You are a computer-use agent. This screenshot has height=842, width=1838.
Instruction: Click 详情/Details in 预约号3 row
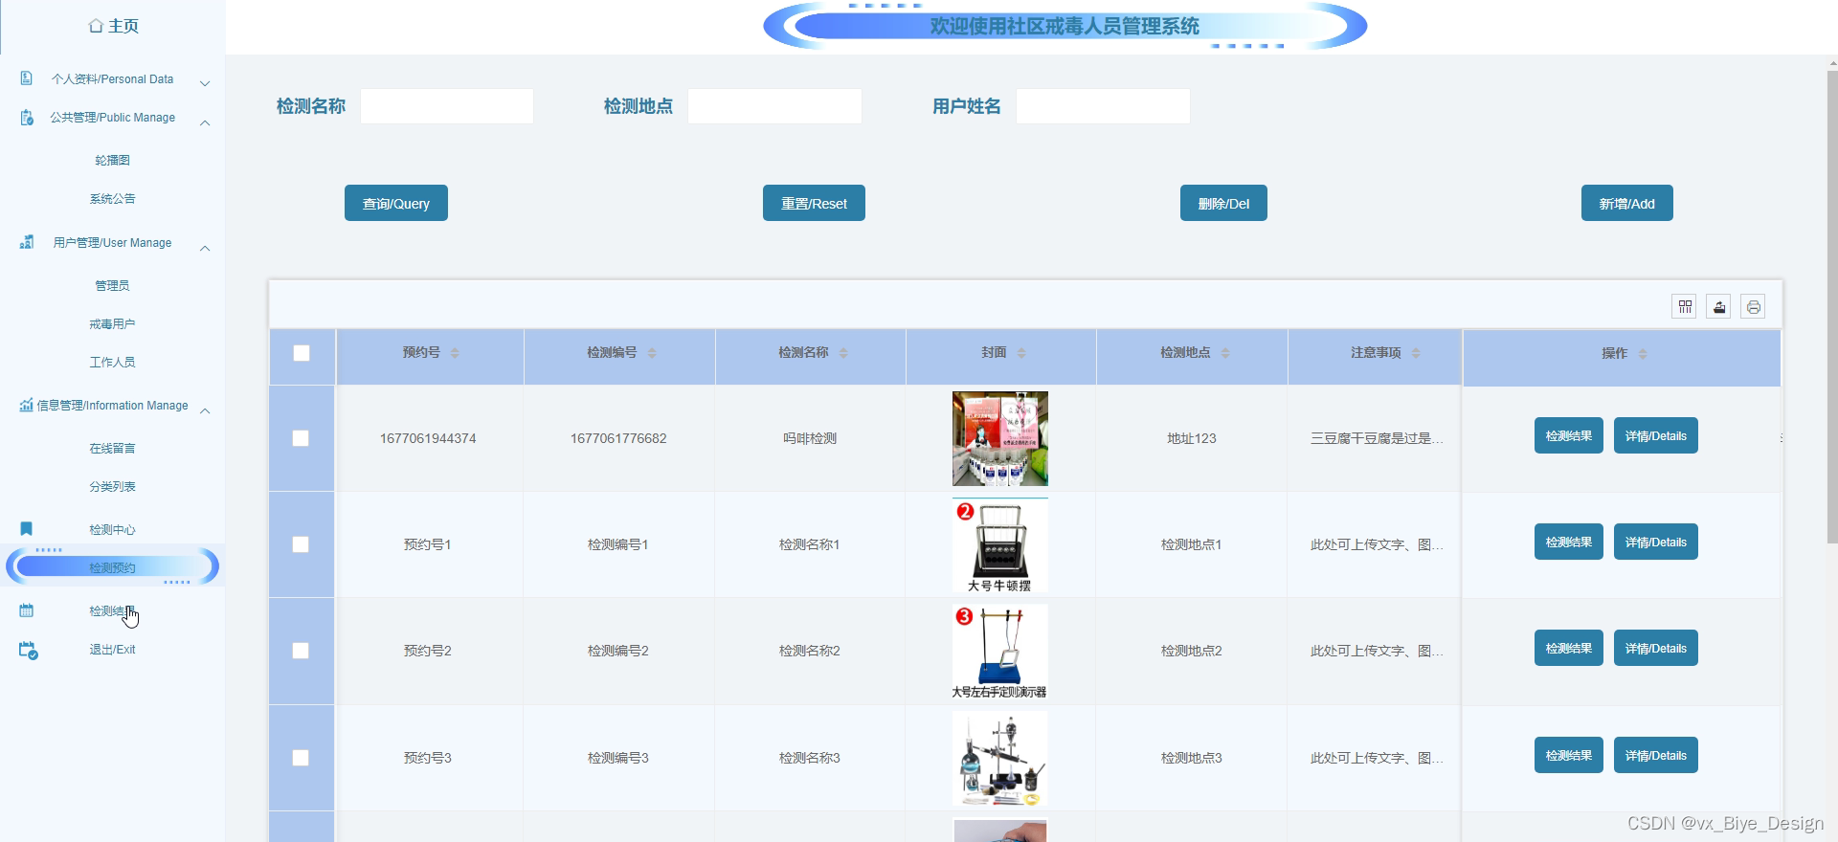coord(1656,755)
